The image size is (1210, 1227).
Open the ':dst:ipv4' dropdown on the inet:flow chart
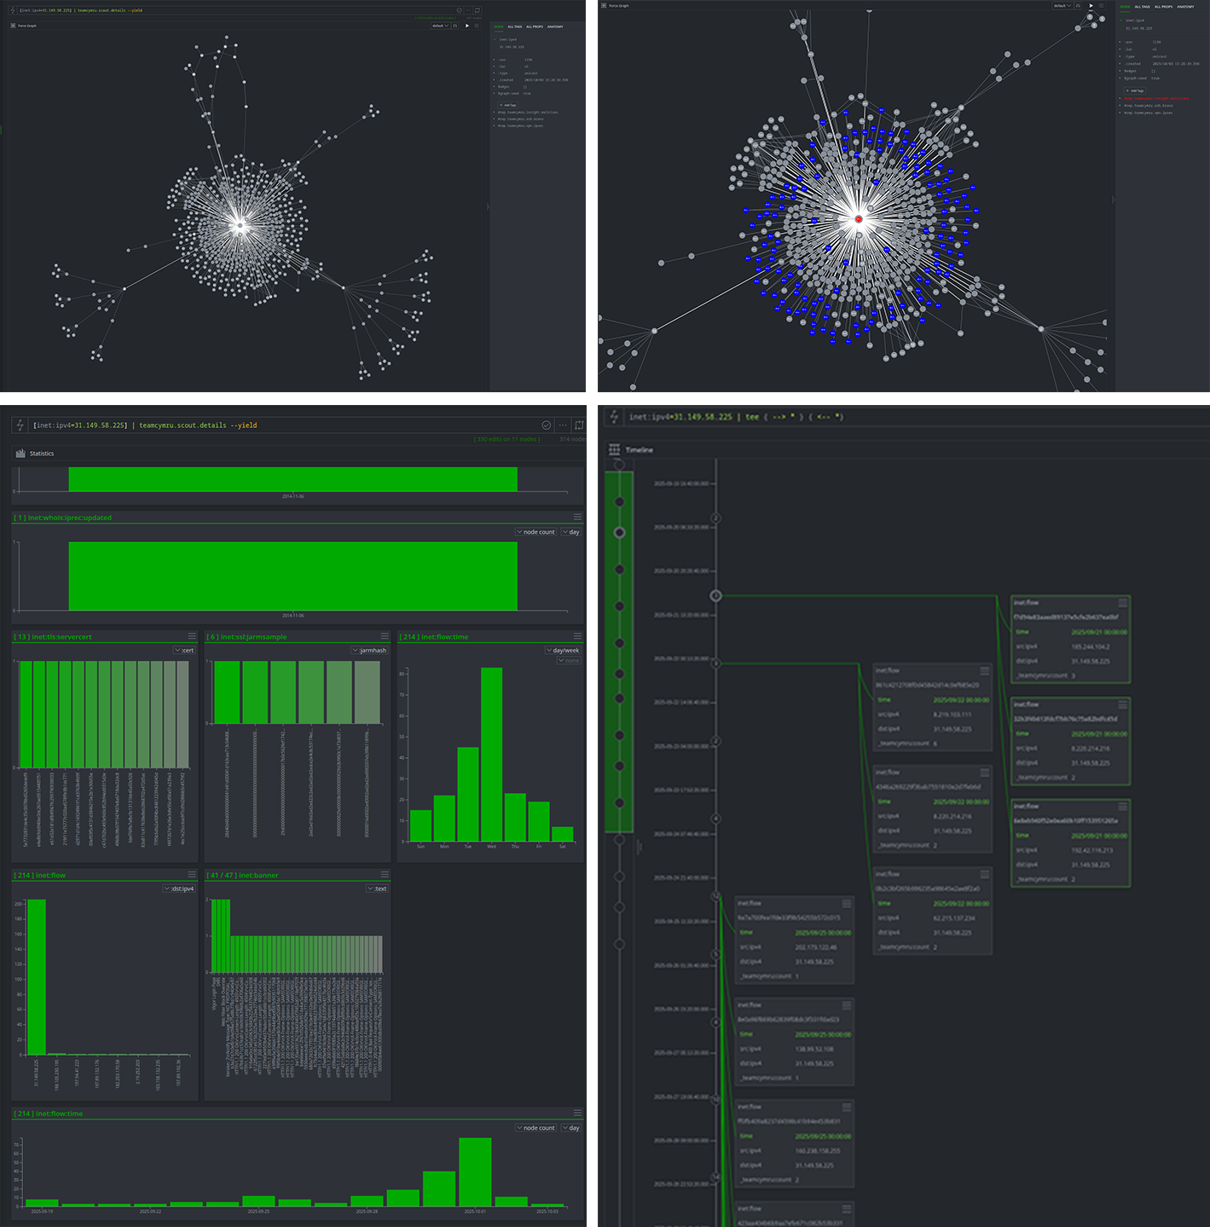(x=179, y=888)
